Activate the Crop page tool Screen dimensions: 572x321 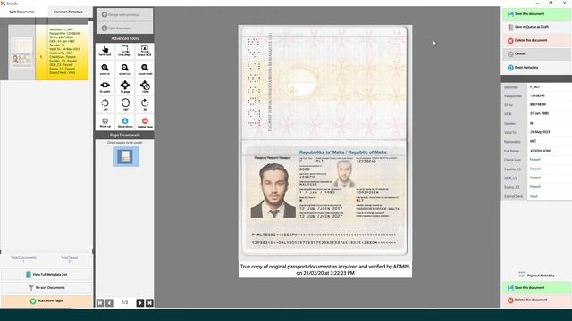click(125, 51)
